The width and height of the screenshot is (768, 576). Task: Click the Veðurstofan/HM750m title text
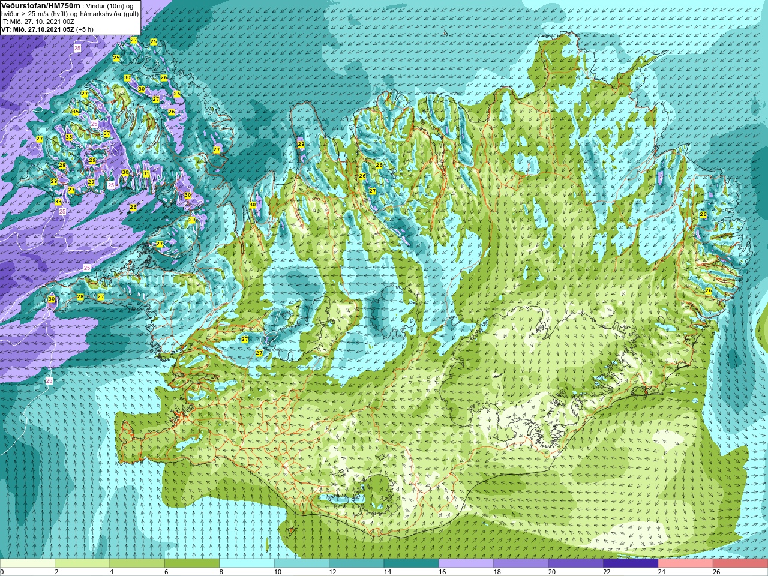point(40,5)
